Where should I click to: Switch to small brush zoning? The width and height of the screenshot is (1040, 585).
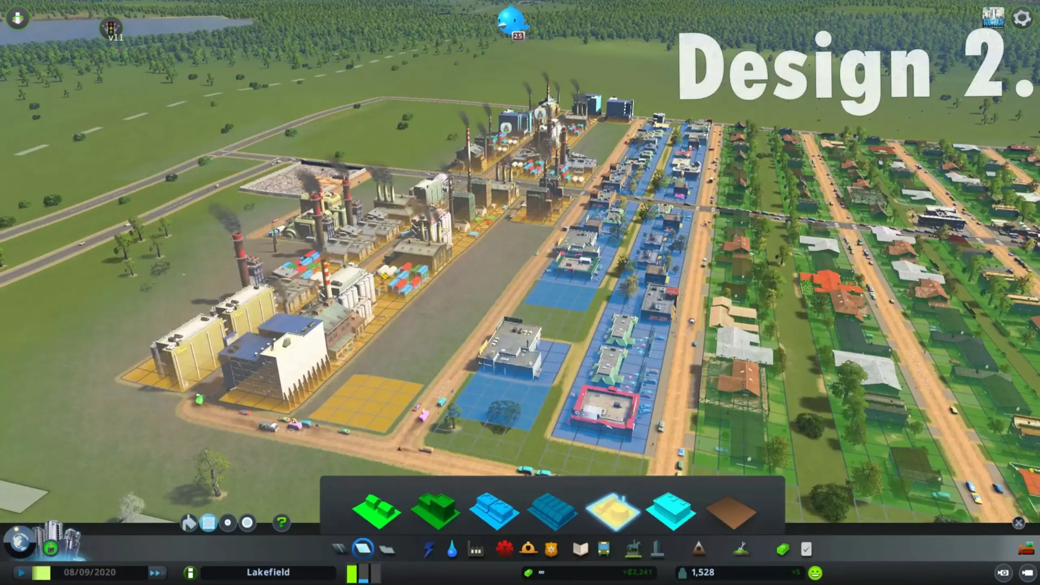pos(228,523)
